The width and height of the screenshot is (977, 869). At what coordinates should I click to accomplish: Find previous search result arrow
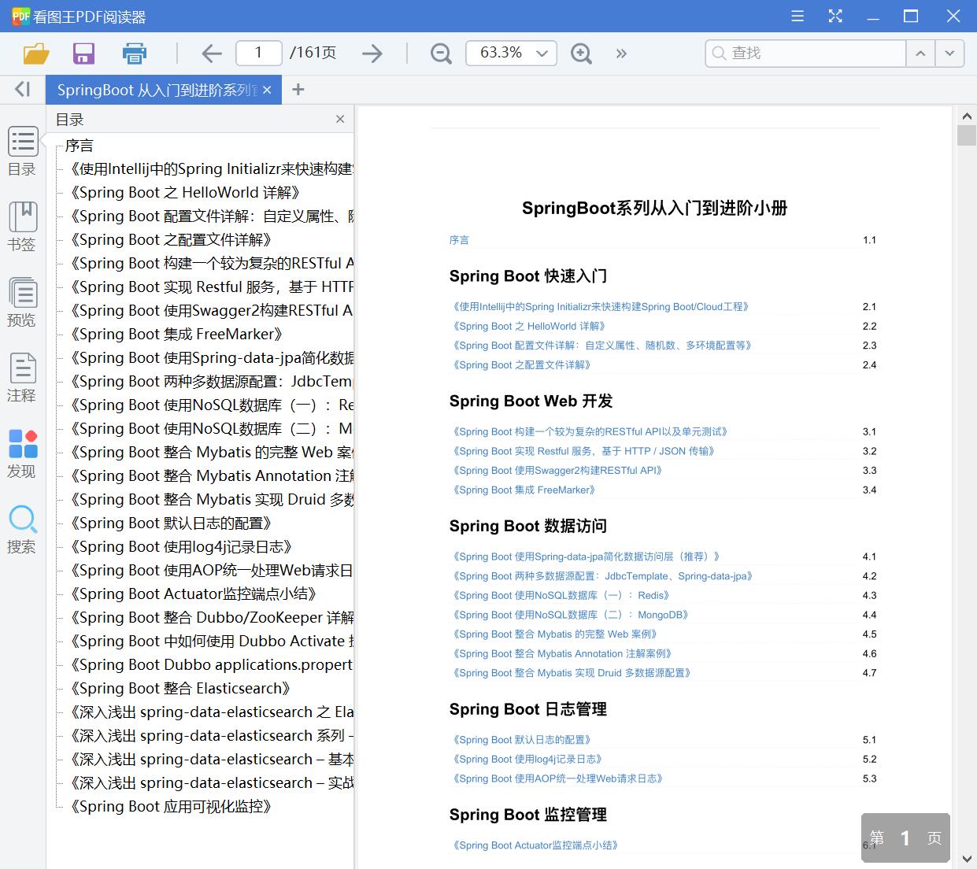click(920, 53)
